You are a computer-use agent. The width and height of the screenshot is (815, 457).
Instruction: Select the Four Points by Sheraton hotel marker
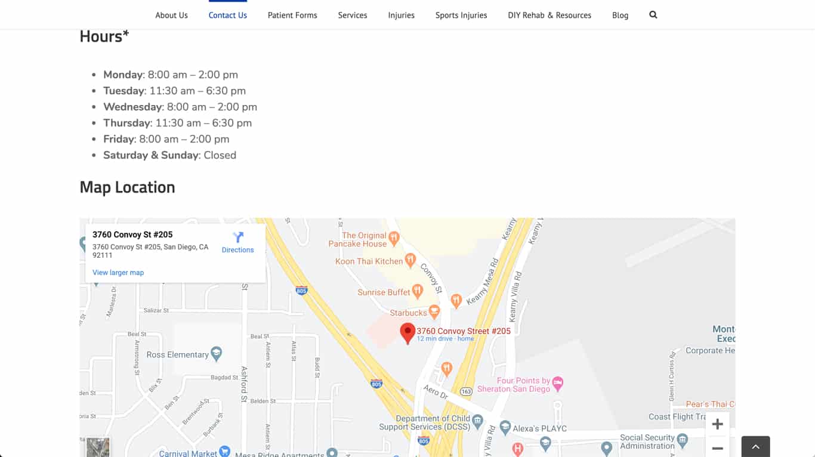[558, 383]
